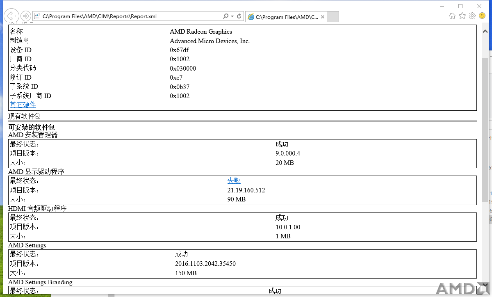Click the AMD 显示驱动程序 section title
This screenshot has width=492, height=297.
click(x=36, y=172)
